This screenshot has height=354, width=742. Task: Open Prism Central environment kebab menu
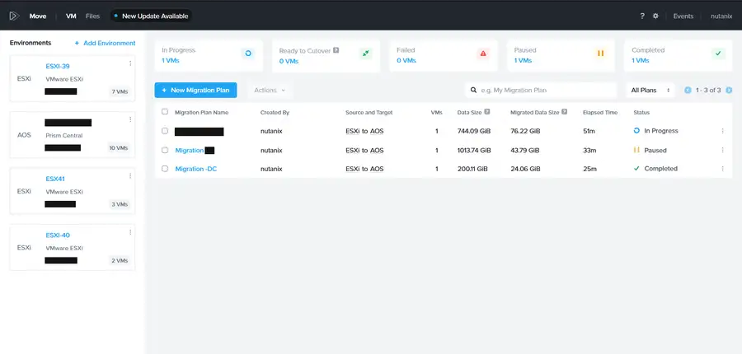click(x=130, y=119)
